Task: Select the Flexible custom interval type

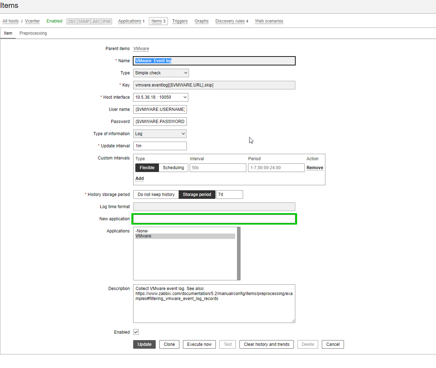Action: coord(147,168)
